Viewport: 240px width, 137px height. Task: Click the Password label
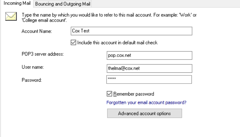[x=32, y=80]
